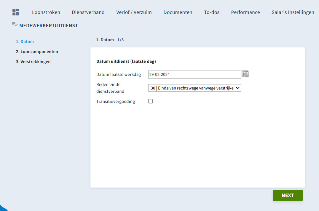The height and width of the screenshot is (211, 319).
Task: Open calendar picker for last workday
Action: (x=245, y=74)
